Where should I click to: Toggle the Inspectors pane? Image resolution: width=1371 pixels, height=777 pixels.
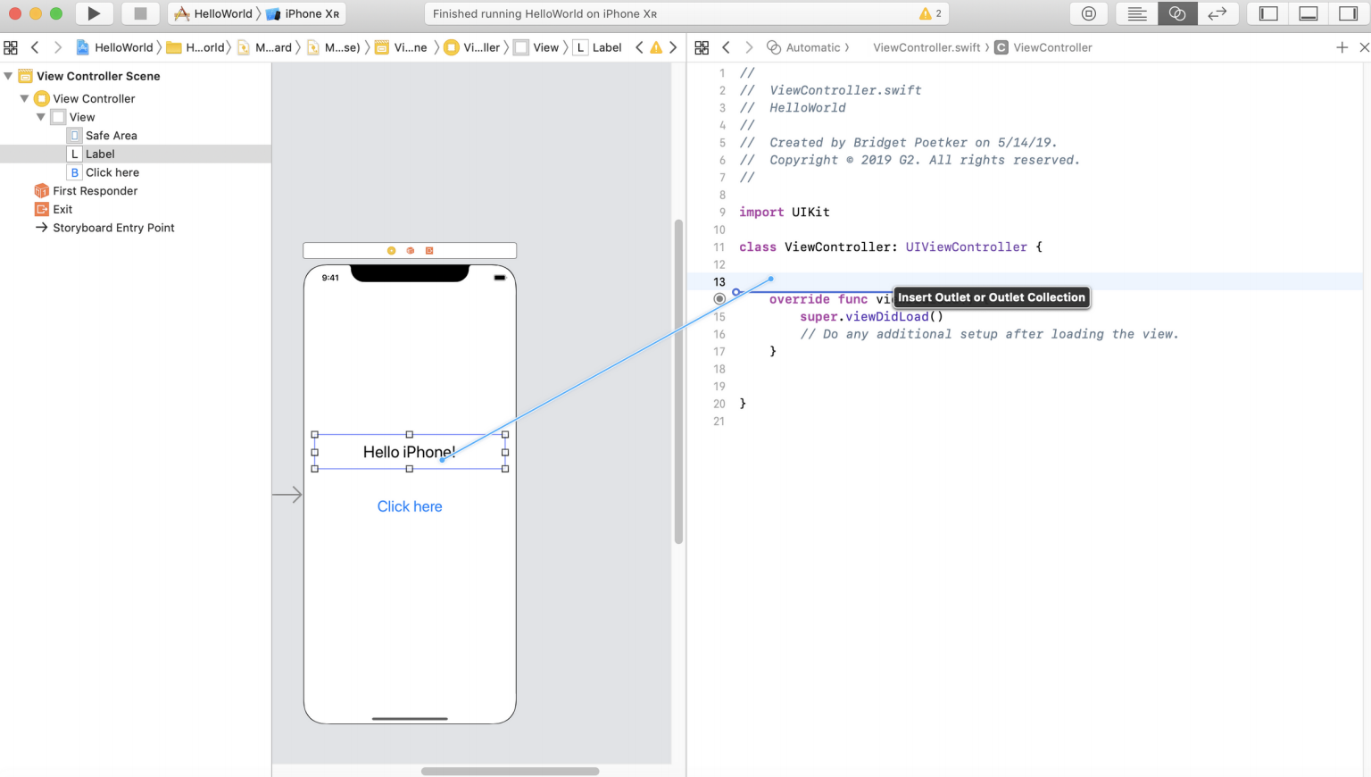tap(1348, 13)
